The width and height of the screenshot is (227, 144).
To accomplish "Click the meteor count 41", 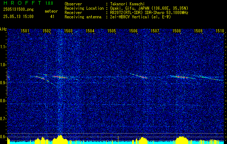I will click(52, 17).
